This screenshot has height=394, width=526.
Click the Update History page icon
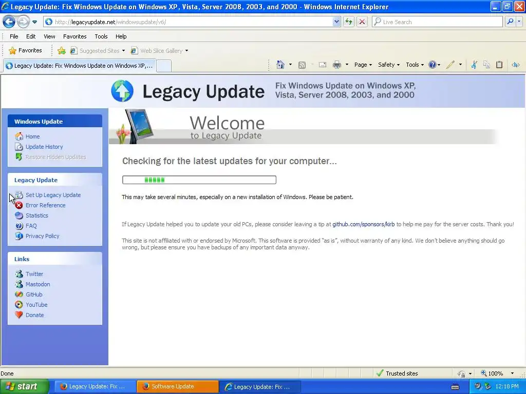[x=19, y=147]
